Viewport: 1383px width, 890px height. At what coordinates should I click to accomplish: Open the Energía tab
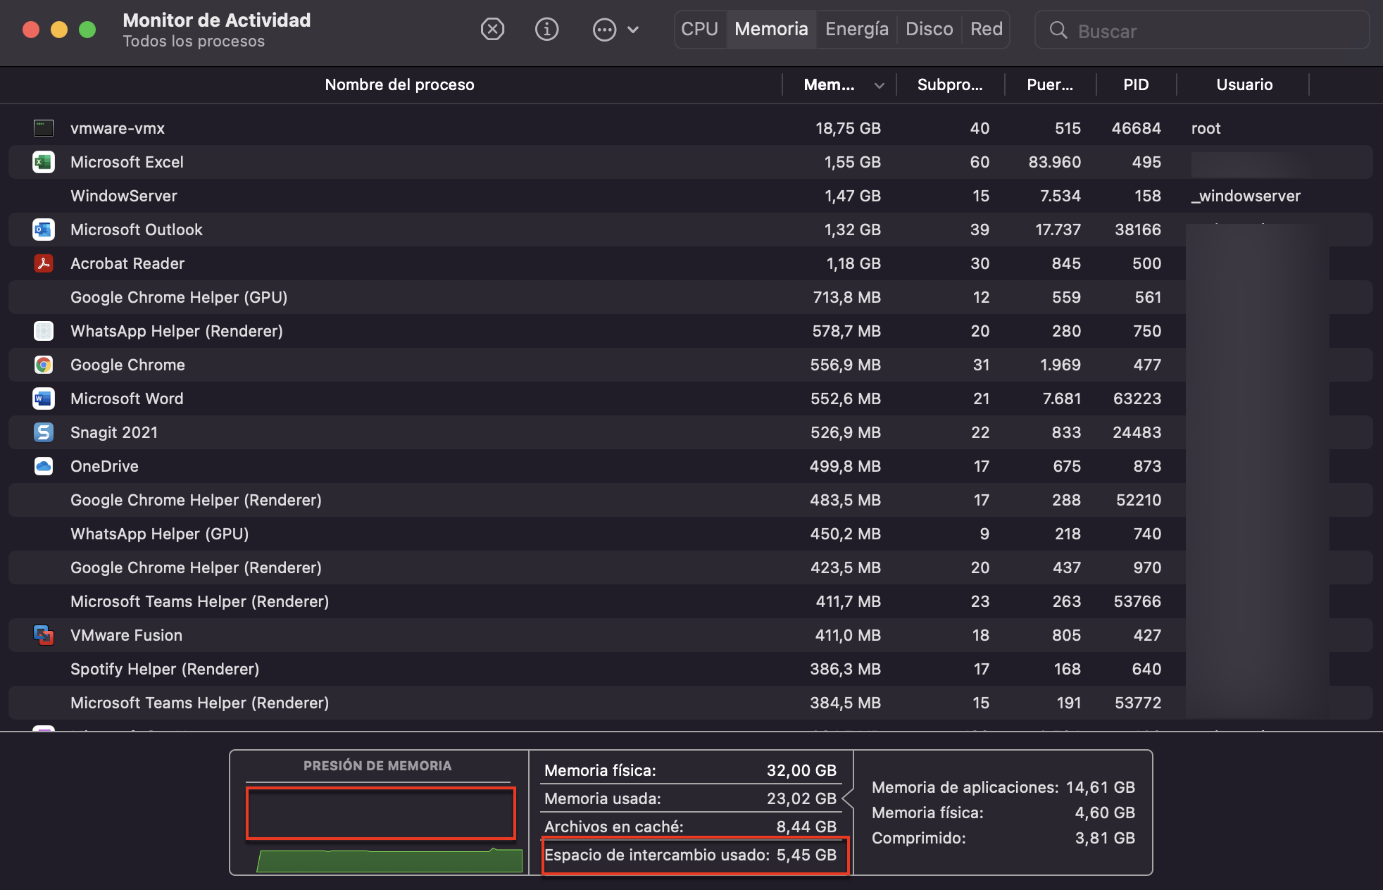(x=856, y=29)
